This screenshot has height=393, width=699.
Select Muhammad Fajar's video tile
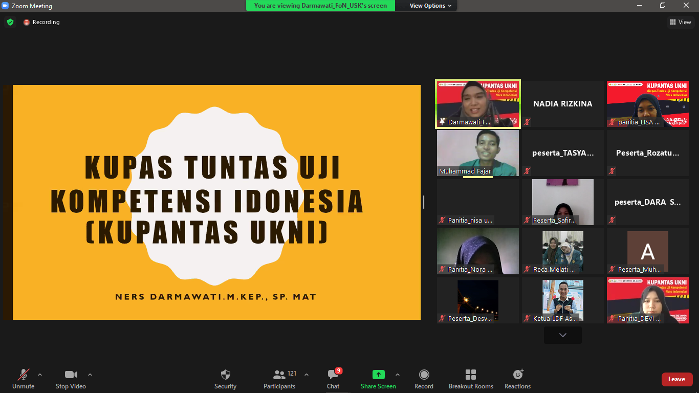tap(477, 152)
